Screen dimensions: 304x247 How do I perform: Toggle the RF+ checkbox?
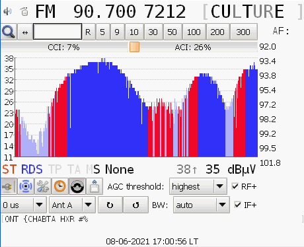click(x=235, y=186)
